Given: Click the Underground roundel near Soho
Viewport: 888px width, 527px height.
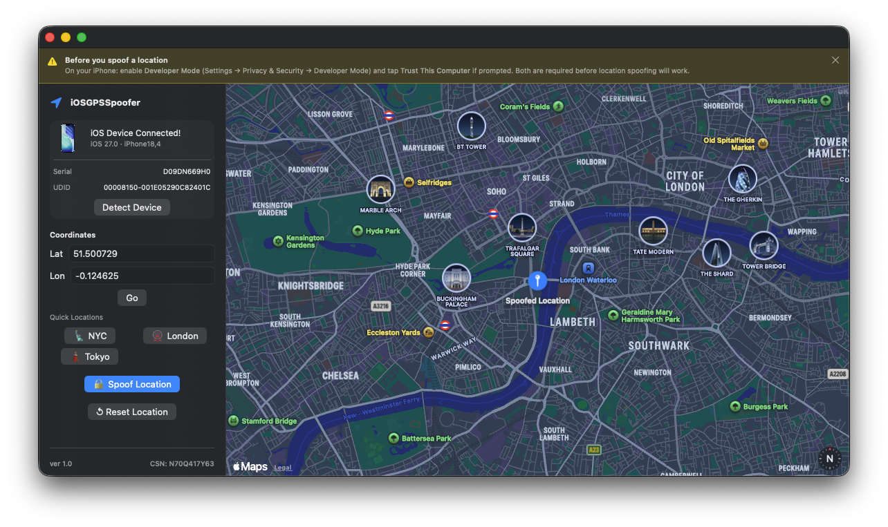Looking at the screenshot, I should [x=493, y=214].
